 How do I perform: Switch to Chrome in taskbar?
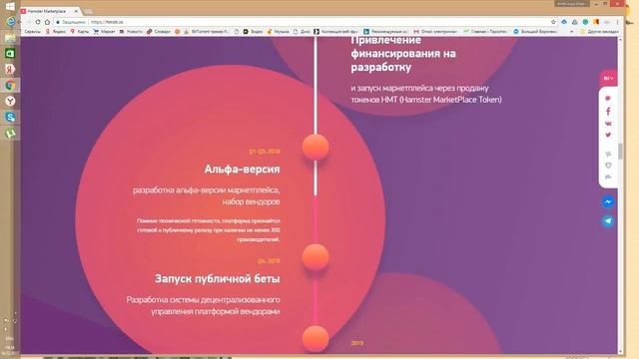[x=10, y=85]
